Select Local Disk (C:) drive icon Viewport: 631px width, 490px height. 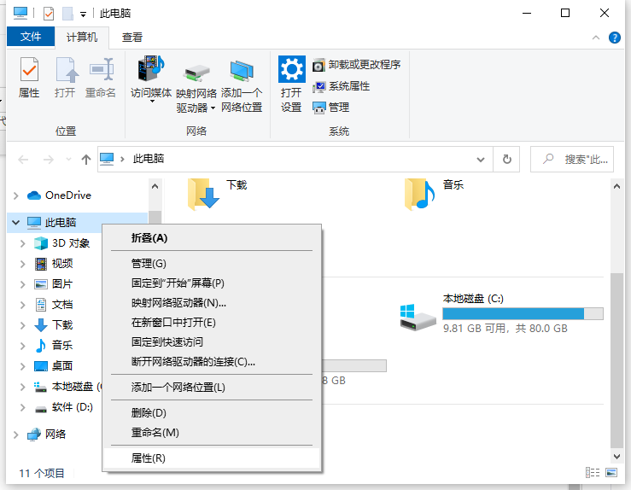(x=418, y=318)
